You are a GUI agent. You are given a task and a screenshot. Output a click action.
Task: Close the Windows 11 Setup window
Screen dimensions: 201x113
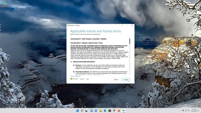click(x=132, y=25)
